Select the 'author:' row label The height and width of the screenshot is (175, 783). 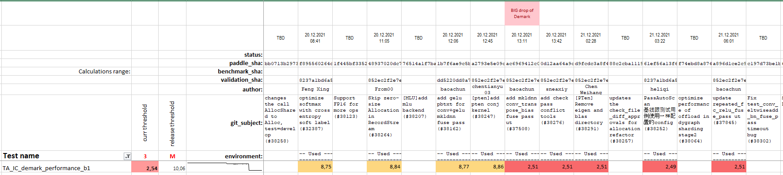coord(225,89)
